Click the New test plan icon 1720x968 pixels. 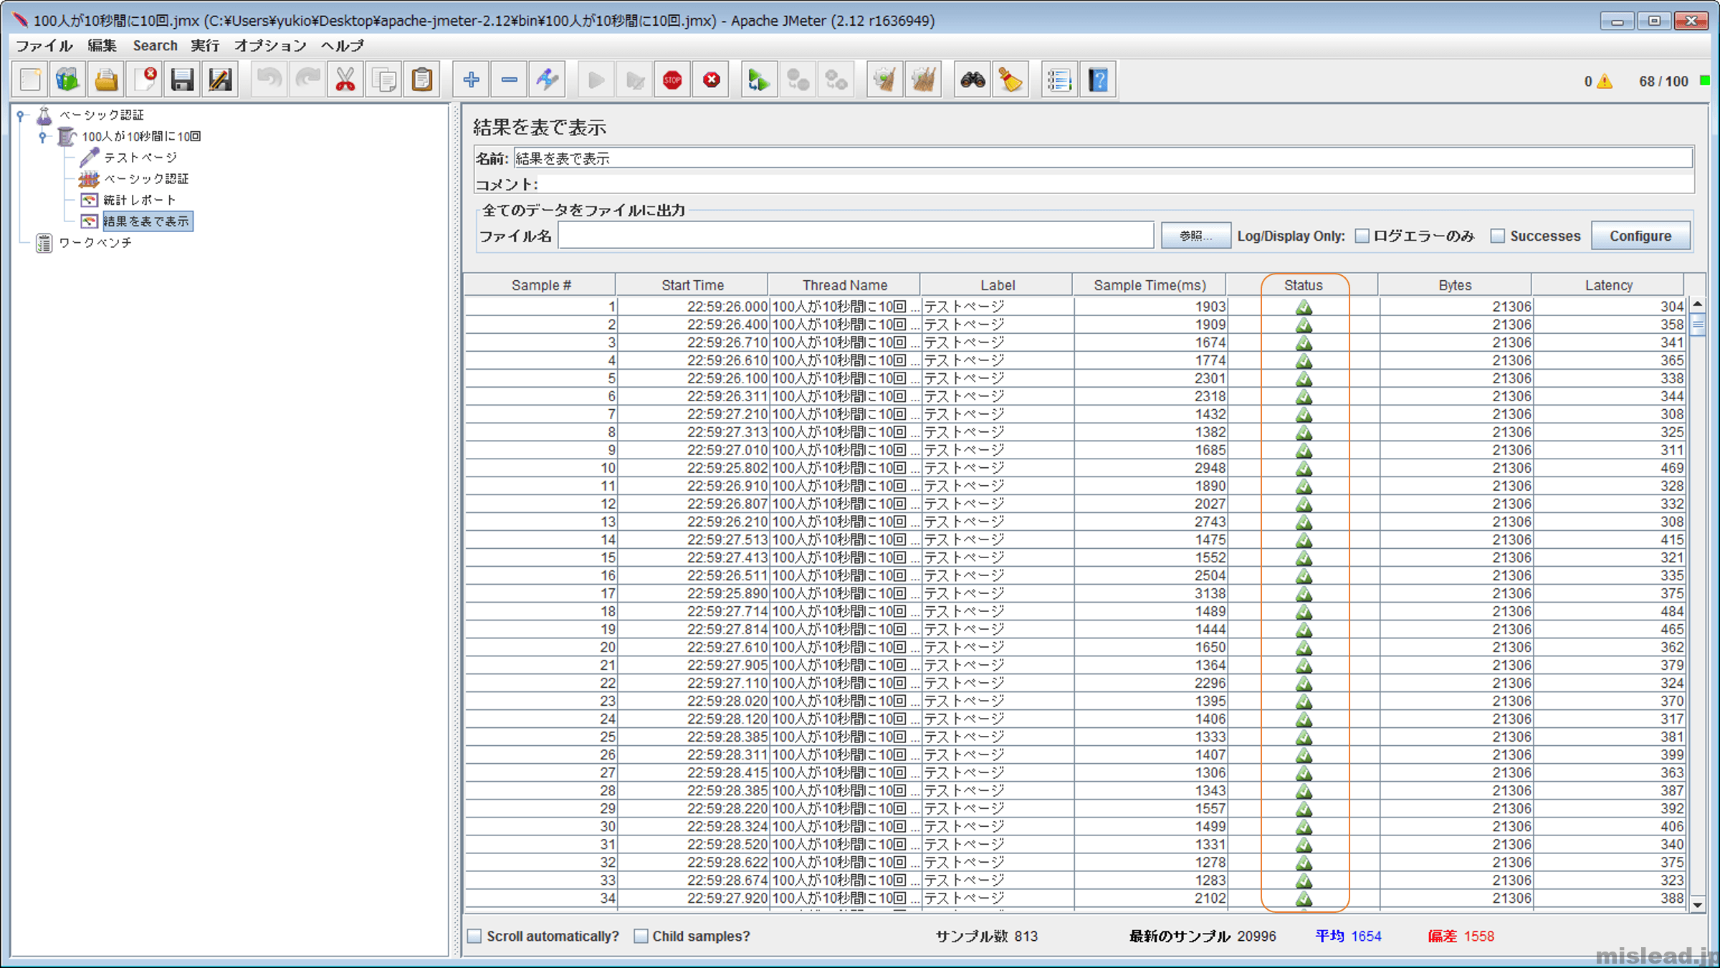[30, 80]
